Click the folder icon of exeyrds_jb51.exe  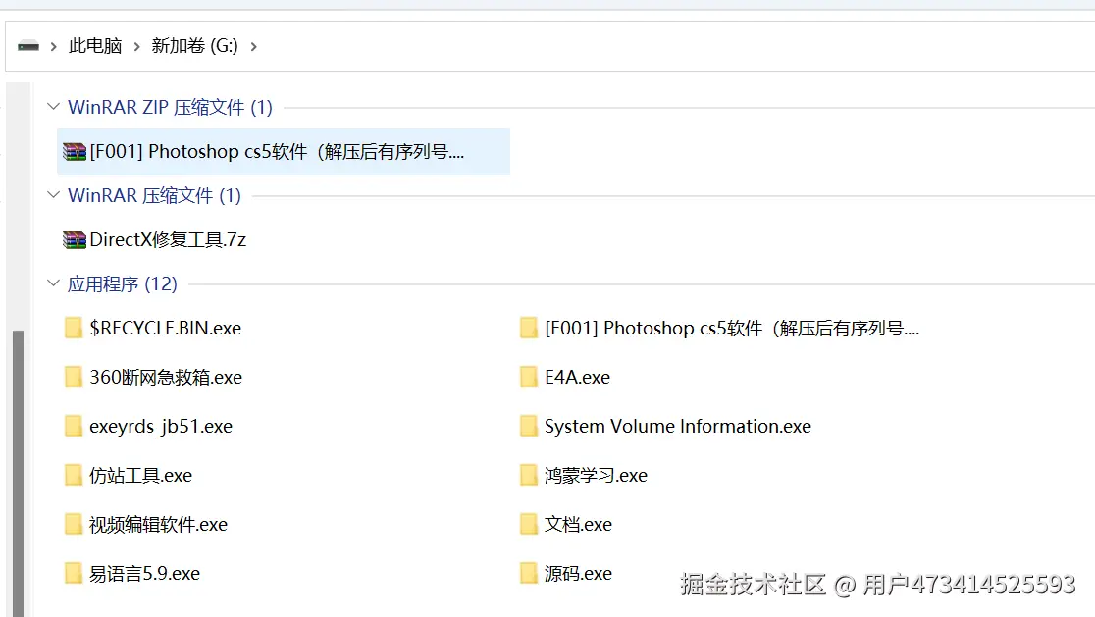(74, 426)
